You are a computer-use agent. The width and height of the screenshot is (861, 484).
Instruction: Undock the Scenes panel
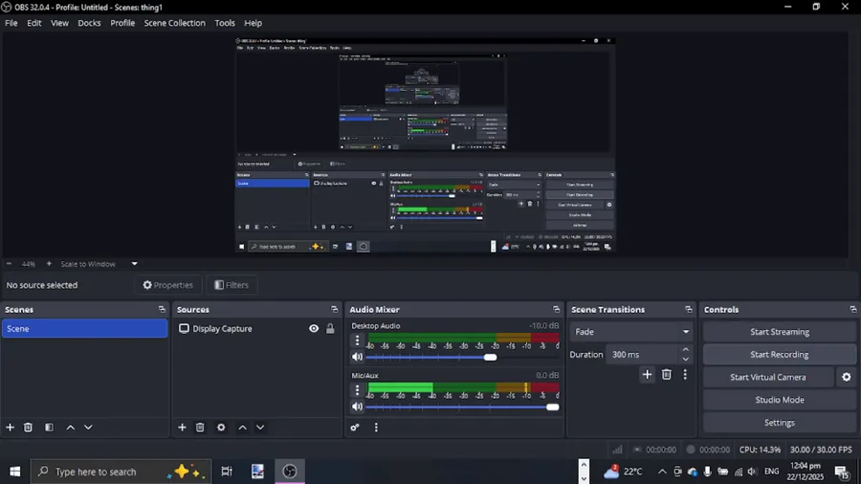tap(162, 310)
